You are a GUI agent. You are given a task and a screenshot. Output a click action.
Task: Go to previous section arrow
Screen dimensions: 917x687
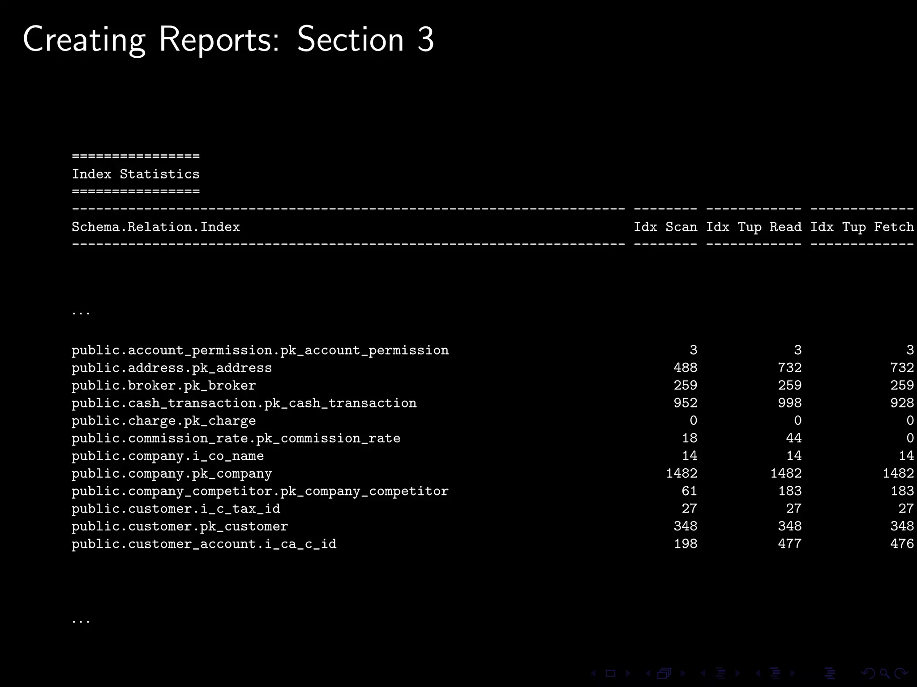758,673
